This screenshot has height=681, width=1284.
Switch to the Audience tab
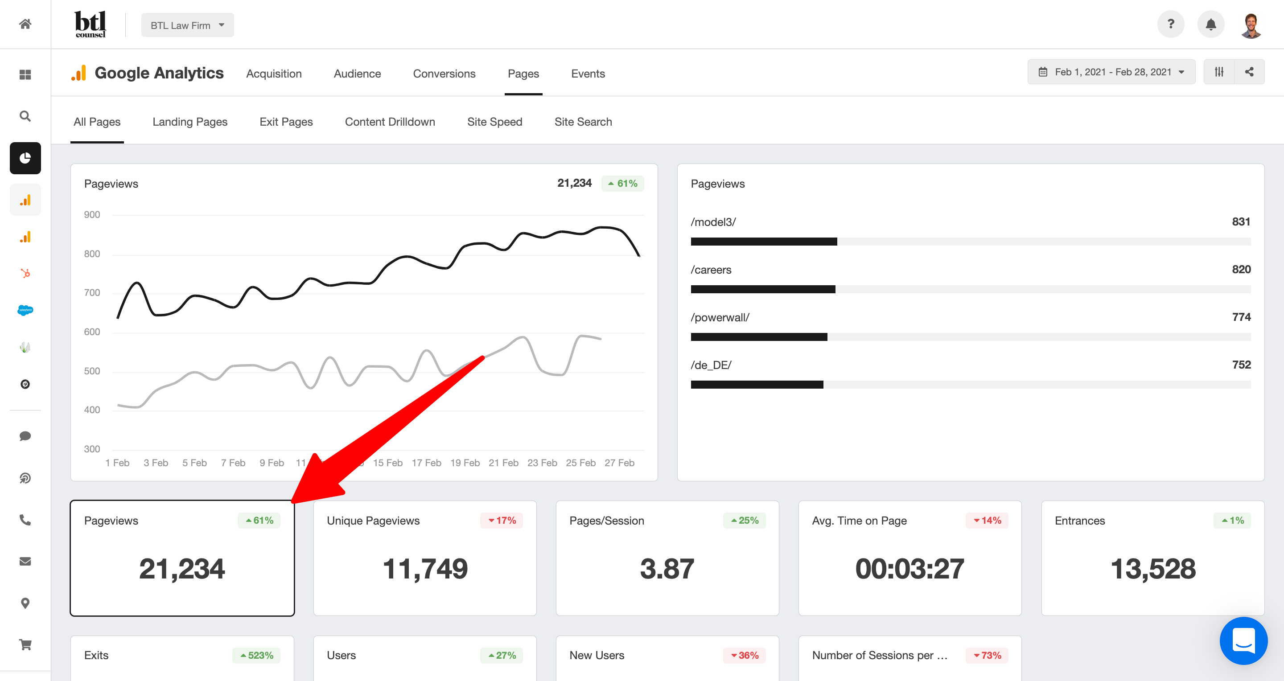tap(357, 74)
